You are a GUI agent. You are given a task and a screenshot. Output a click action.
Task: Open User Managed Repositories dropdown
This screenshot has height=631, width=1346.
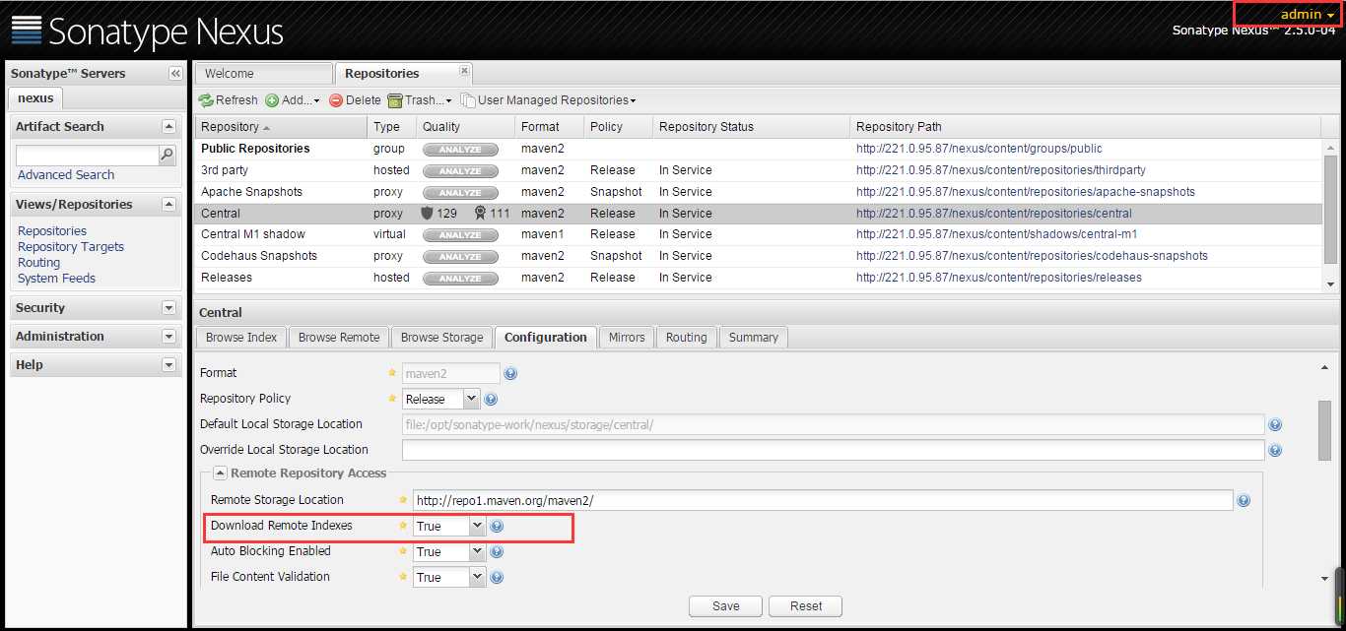click(549, 100)
